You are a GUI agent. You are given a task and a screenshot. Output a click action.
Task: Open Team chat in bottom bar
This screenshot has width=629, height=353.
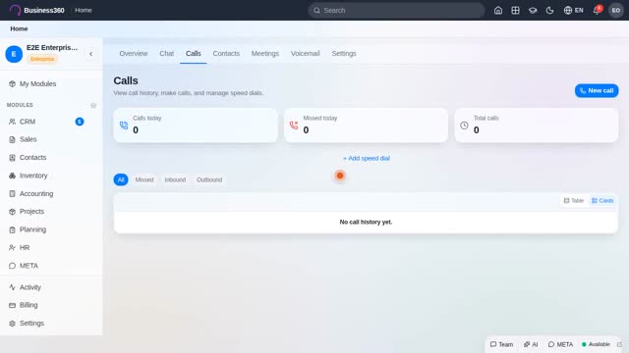[x=501, y=344]
